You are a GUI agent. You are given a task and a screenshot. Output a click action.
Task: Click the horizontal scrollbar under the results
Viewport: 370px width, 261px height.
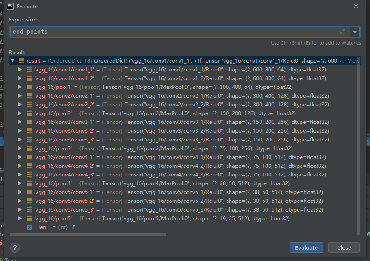tap(88, 235)
